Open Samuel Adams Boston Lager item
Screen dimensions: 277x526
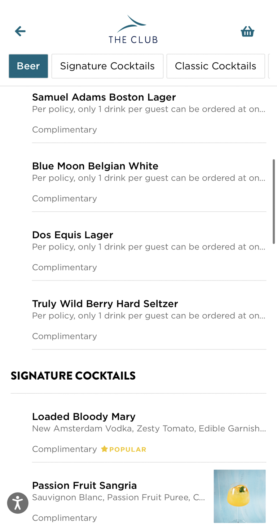pyautogui.click(x=104, y=97)
